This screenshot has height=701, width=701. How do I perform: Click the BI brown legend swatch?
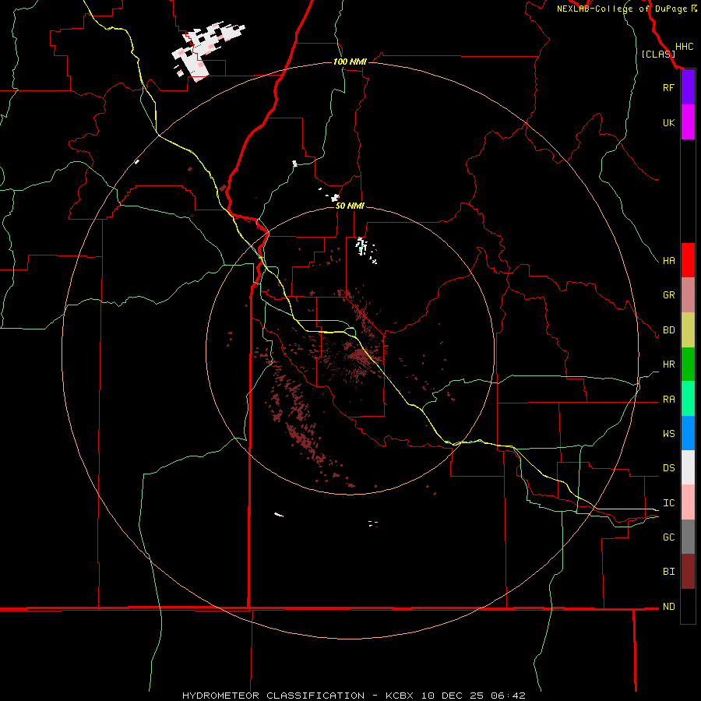tap(688, 572)
